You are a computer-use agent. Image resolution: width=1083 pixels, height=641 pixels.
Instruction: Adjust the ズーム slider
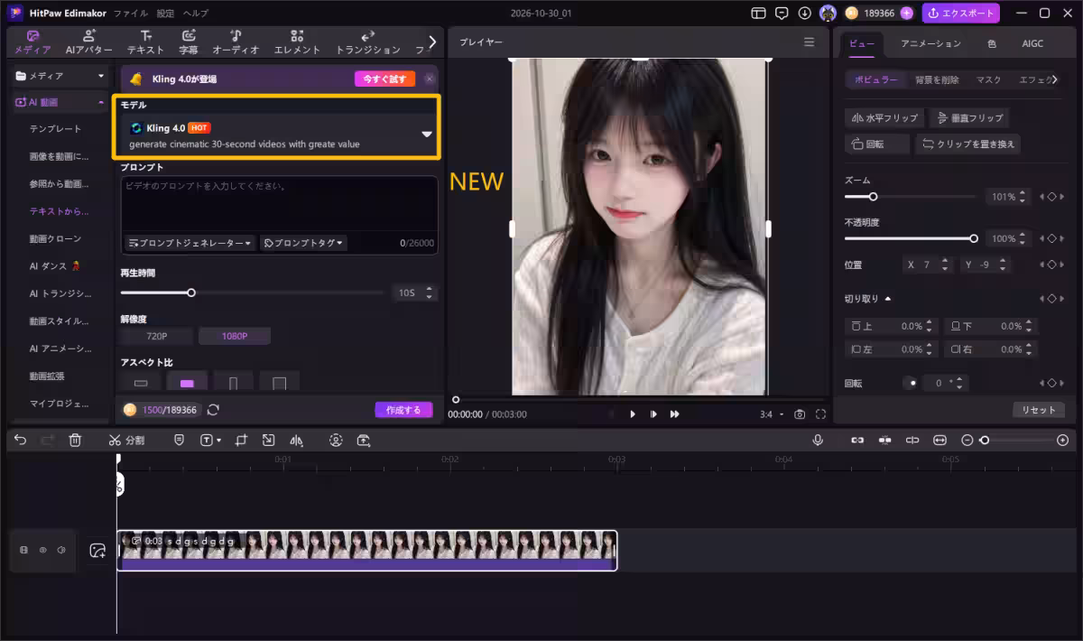pyautogui.click(x=910, y=197)
